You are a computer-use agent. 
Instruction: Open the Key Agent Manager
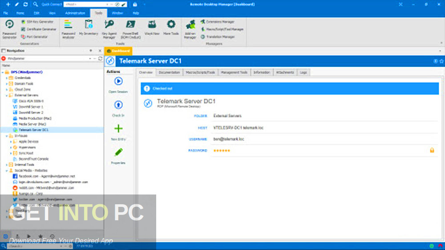[x=109, y=29]
